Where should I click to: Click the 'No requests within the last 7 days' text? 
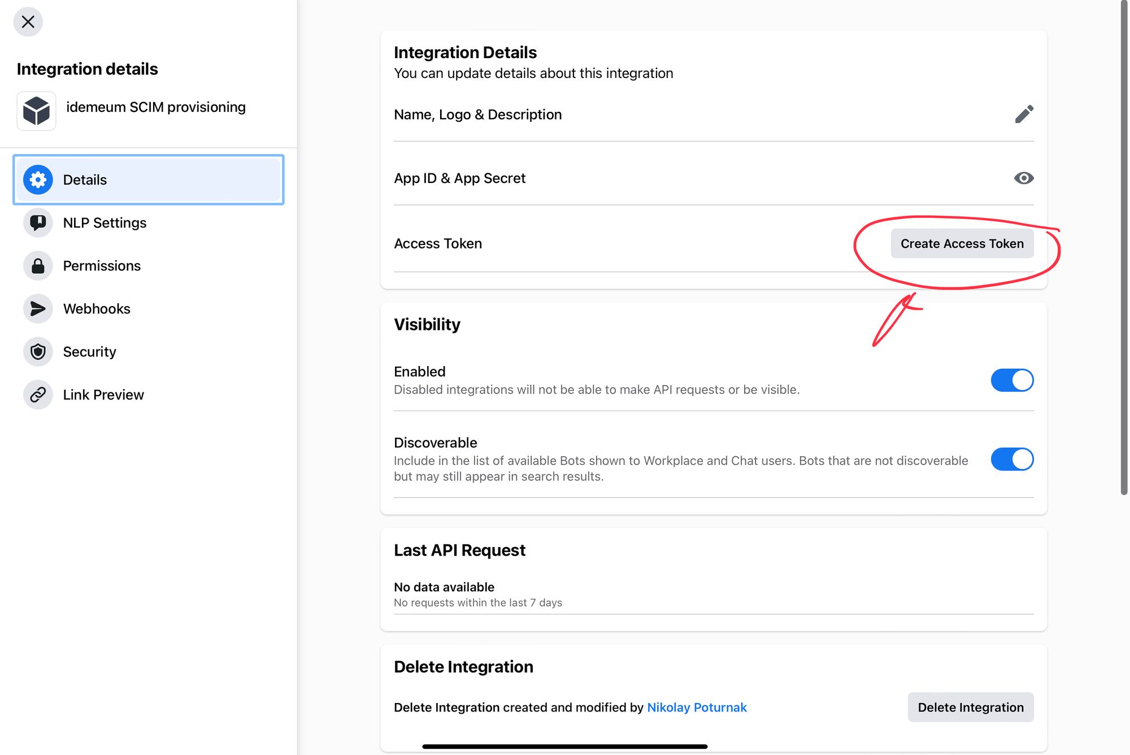click(x=478, y=603)
